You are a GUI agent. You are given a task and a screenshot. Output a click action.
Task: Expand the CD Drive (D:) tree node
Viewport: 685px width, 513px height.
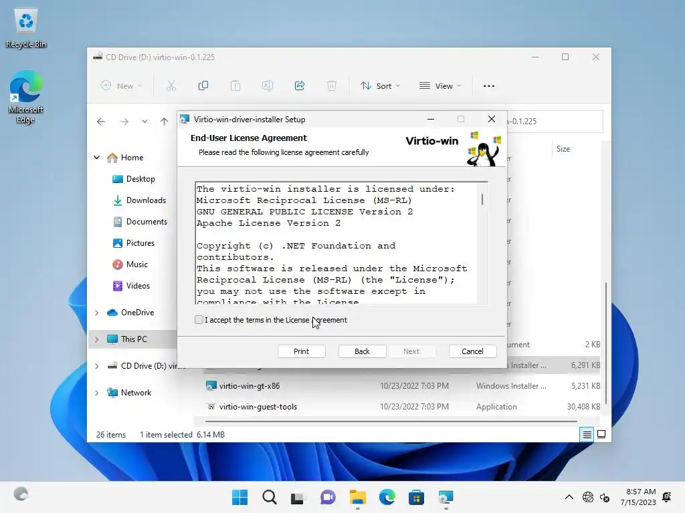pos(96,366)
